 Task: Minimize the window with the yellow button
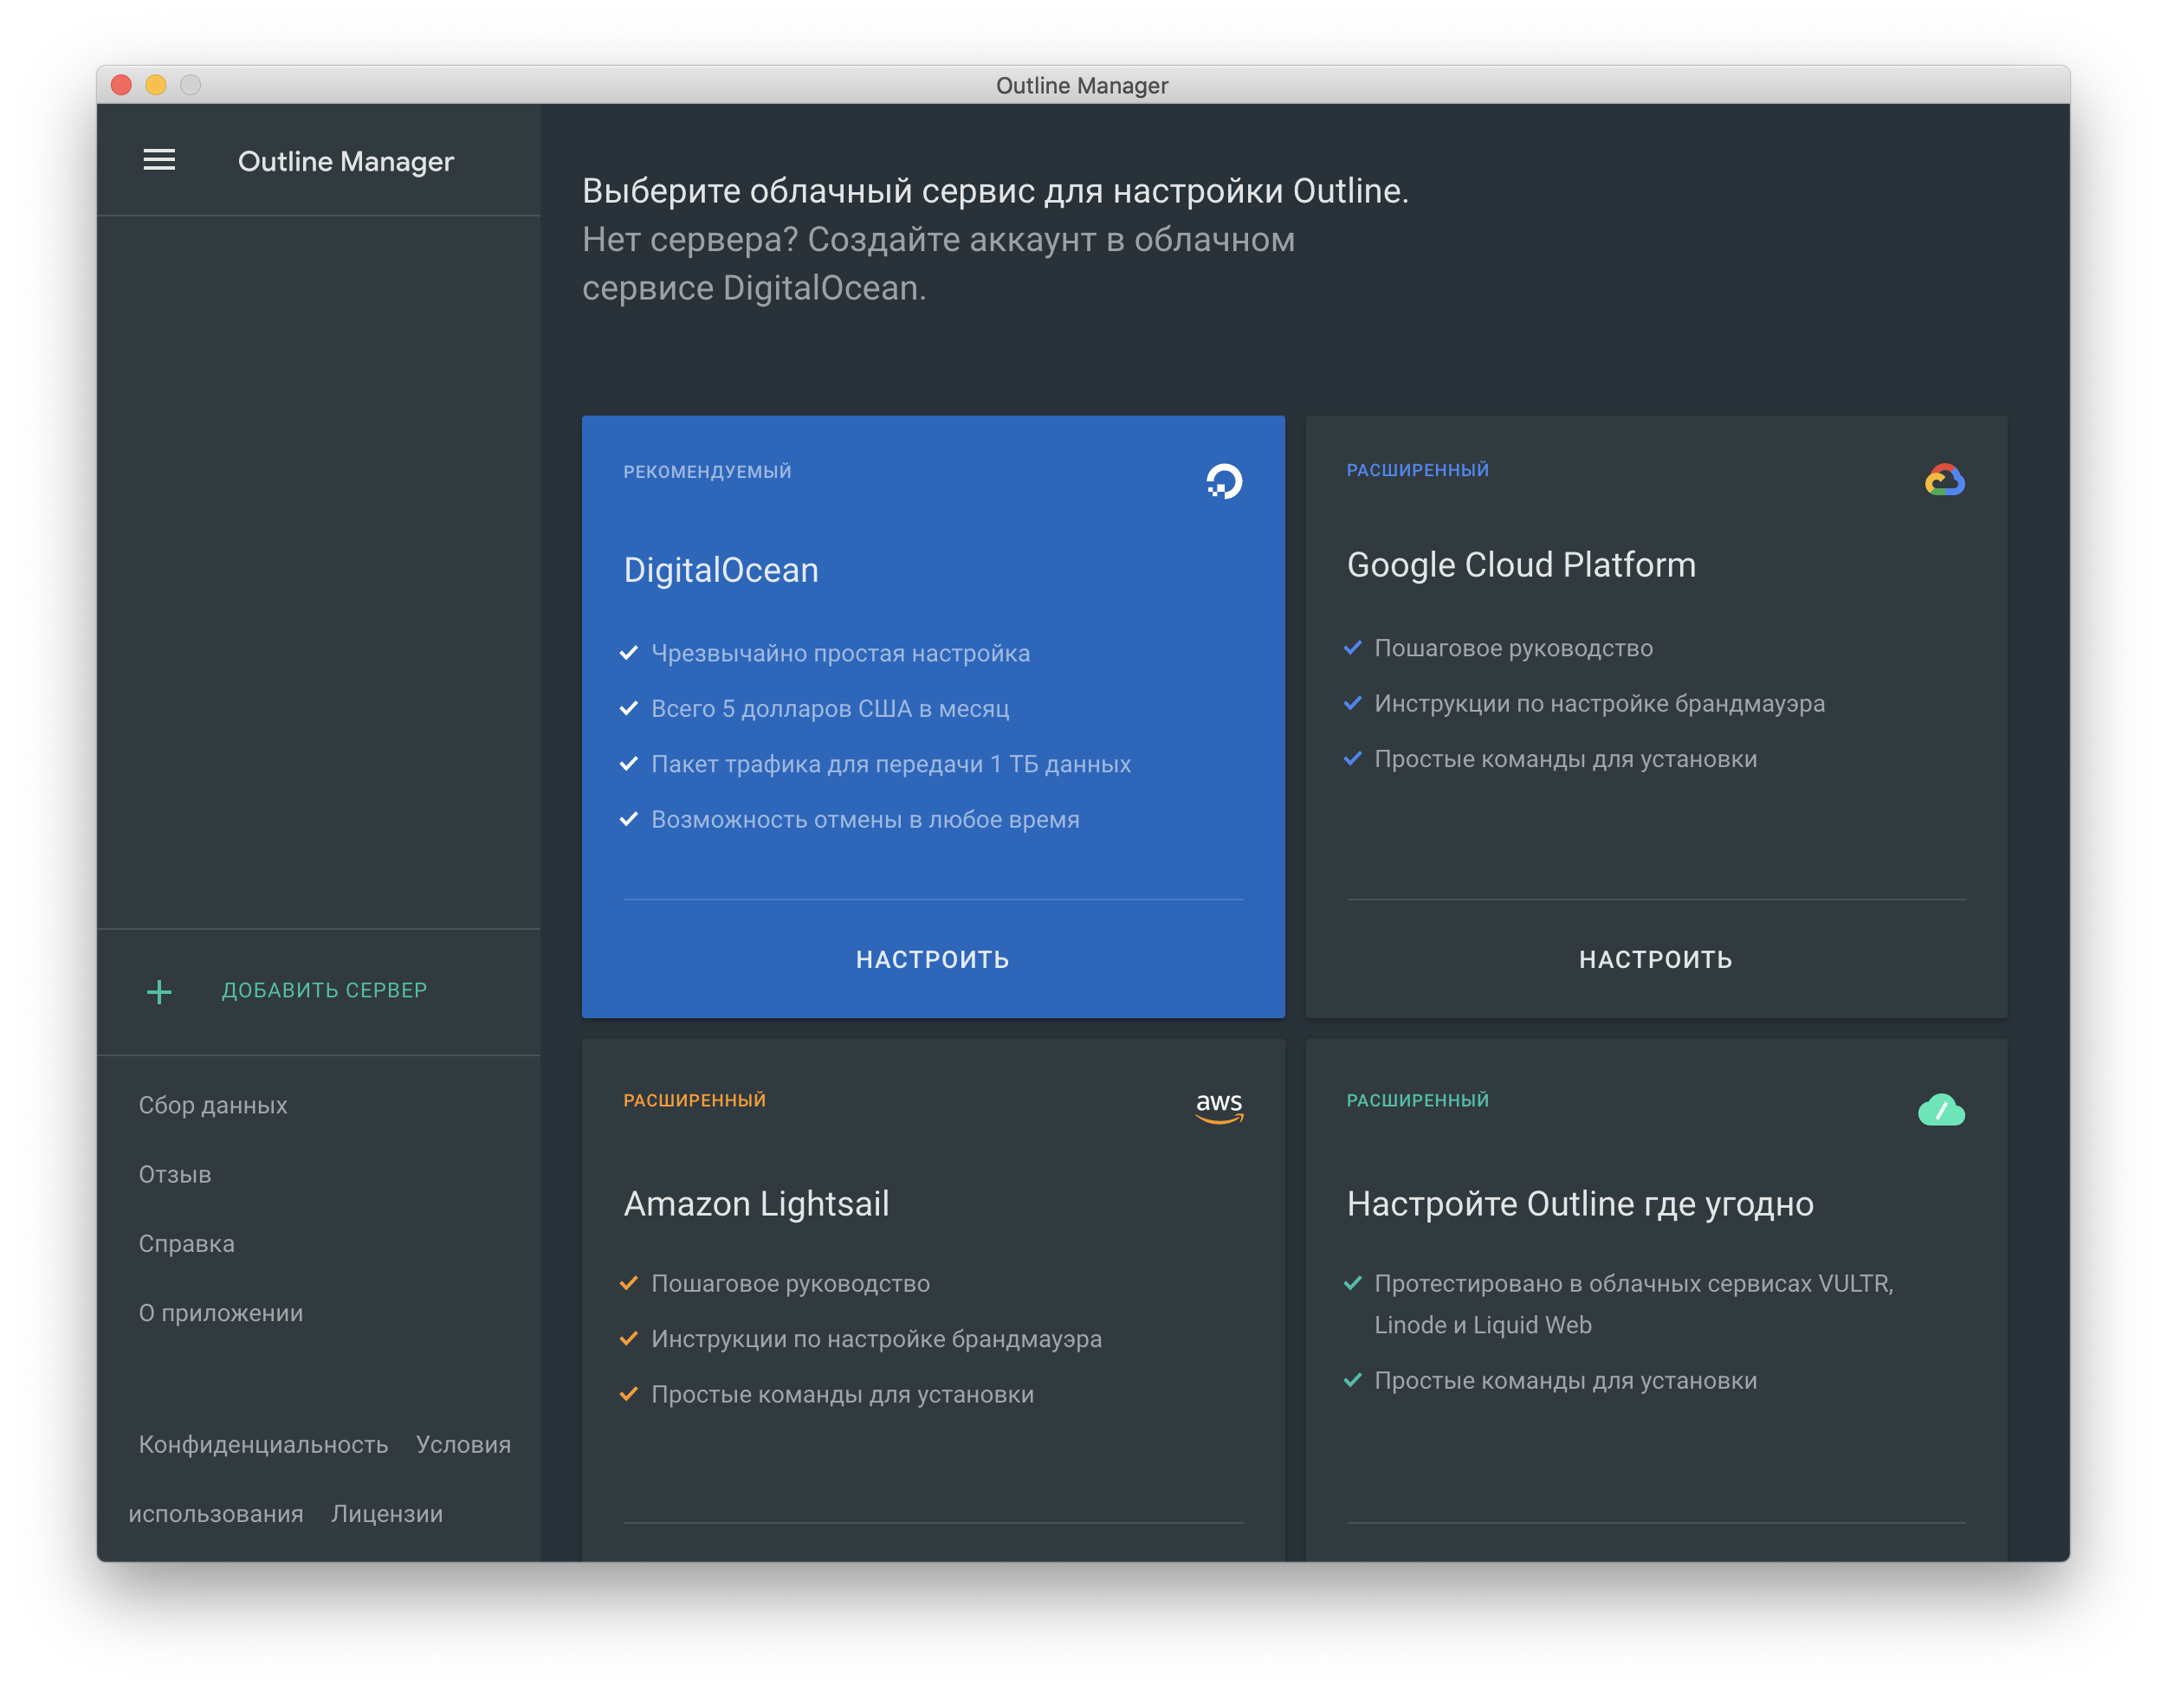[156, 86]
